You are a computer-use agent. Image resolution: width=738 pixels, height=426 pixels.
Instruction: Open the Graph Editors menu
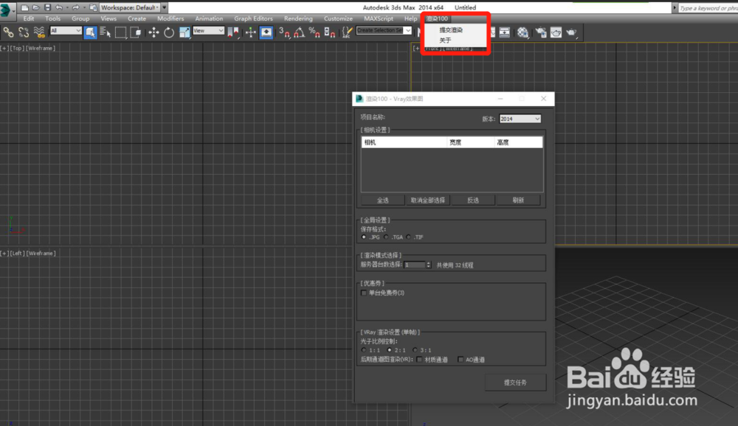(253, 19)
